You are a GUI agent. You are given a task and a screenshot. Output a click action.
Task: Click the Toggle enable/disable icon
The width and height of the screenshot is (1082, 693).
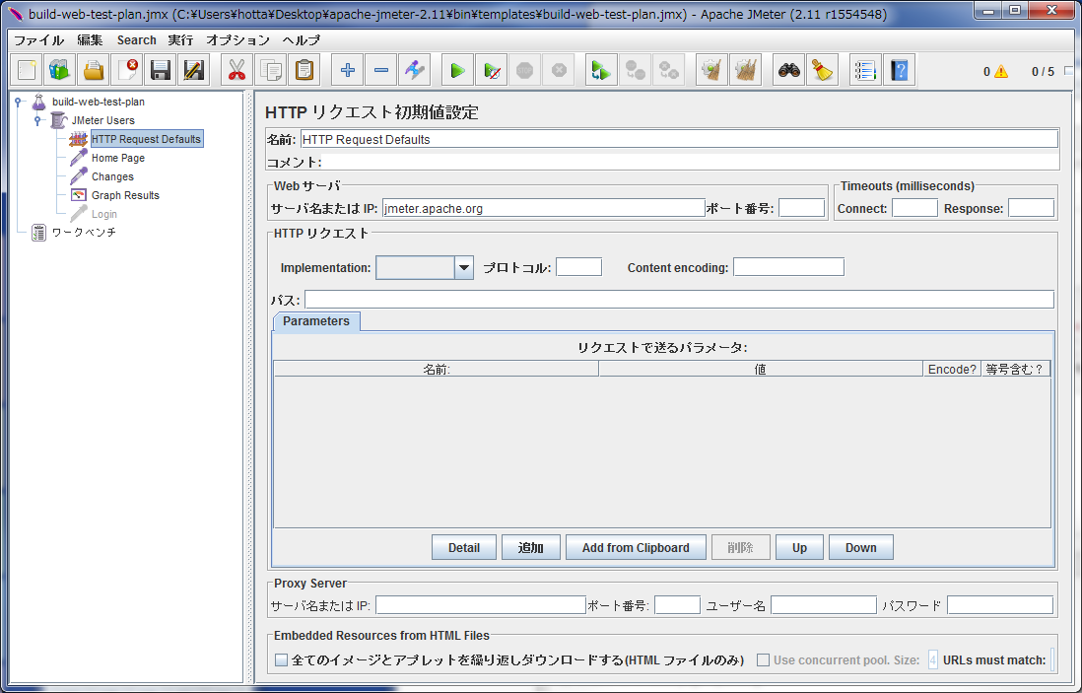pyautogui.click(x=415, y=70)
